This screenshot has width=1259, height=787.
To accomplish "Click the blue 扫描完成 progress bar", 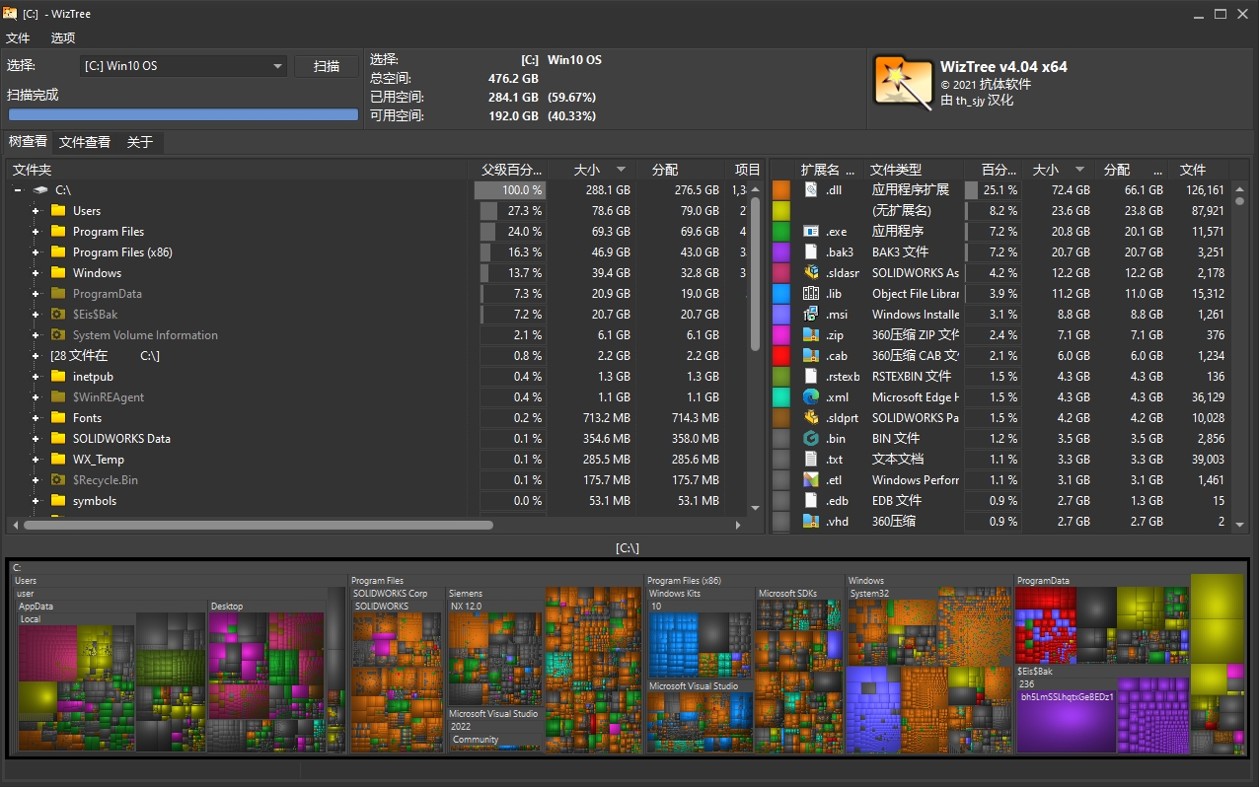I will pyautogui.click(x=184, y=114).
